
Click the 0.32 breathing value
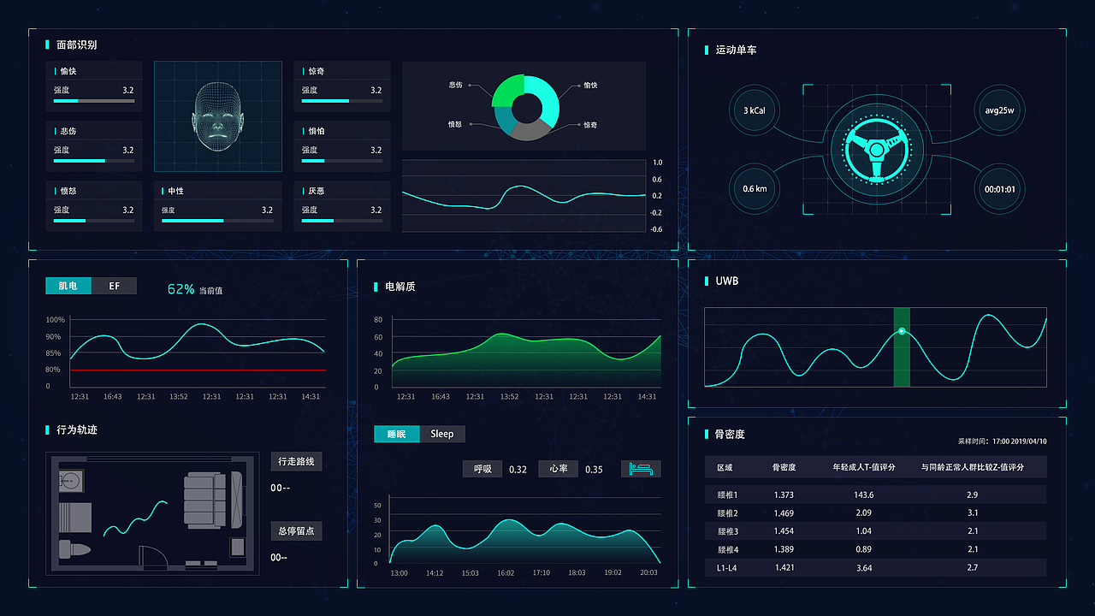click(518, 469)
